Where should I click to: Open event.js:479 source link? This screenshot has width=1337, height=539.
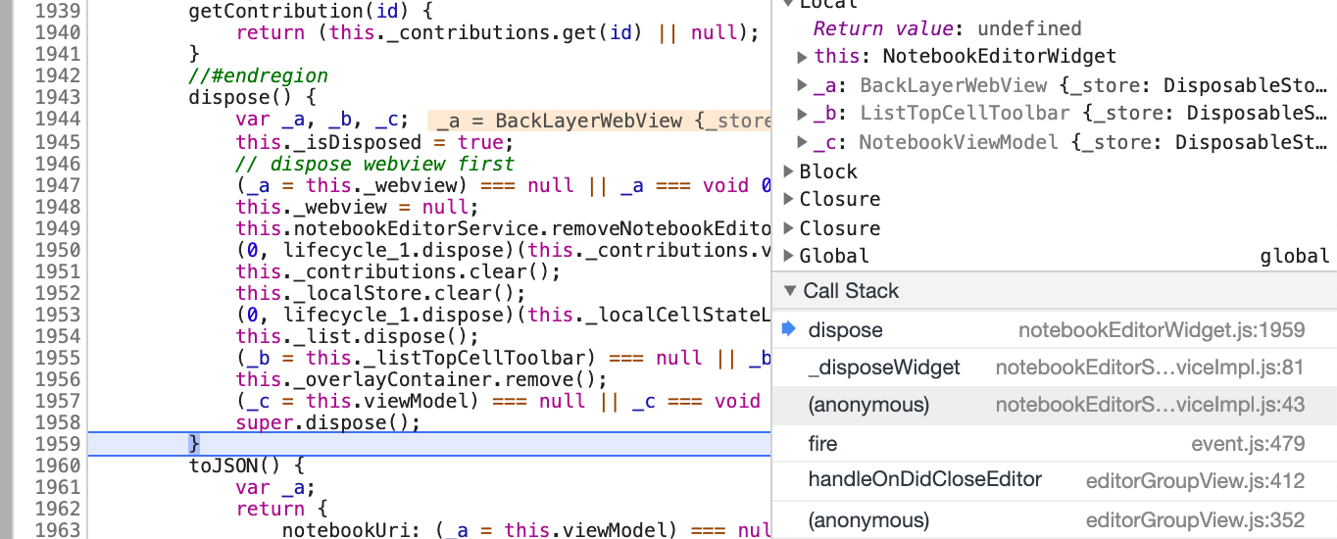[1248, 444]
